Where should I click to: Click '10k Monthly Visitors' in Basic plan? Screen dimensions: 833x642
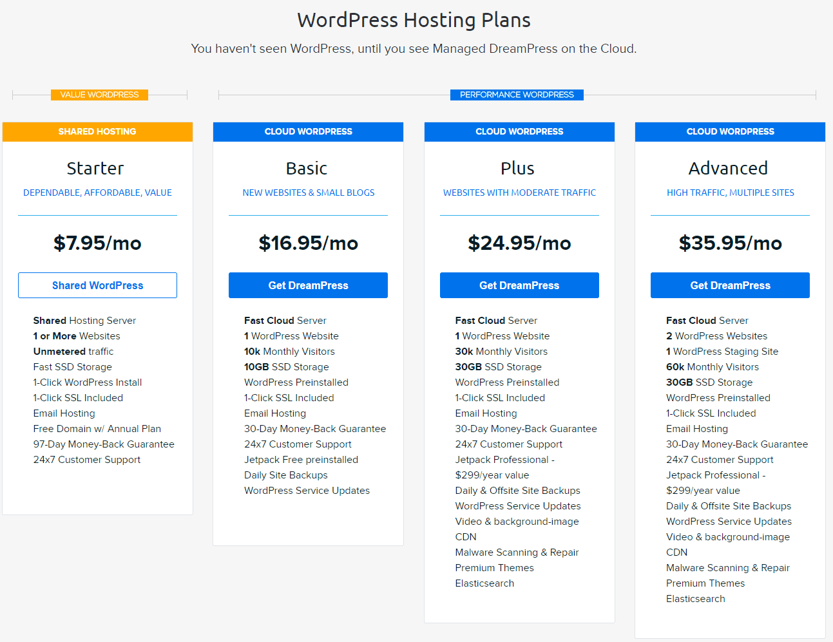click(289, 351)
